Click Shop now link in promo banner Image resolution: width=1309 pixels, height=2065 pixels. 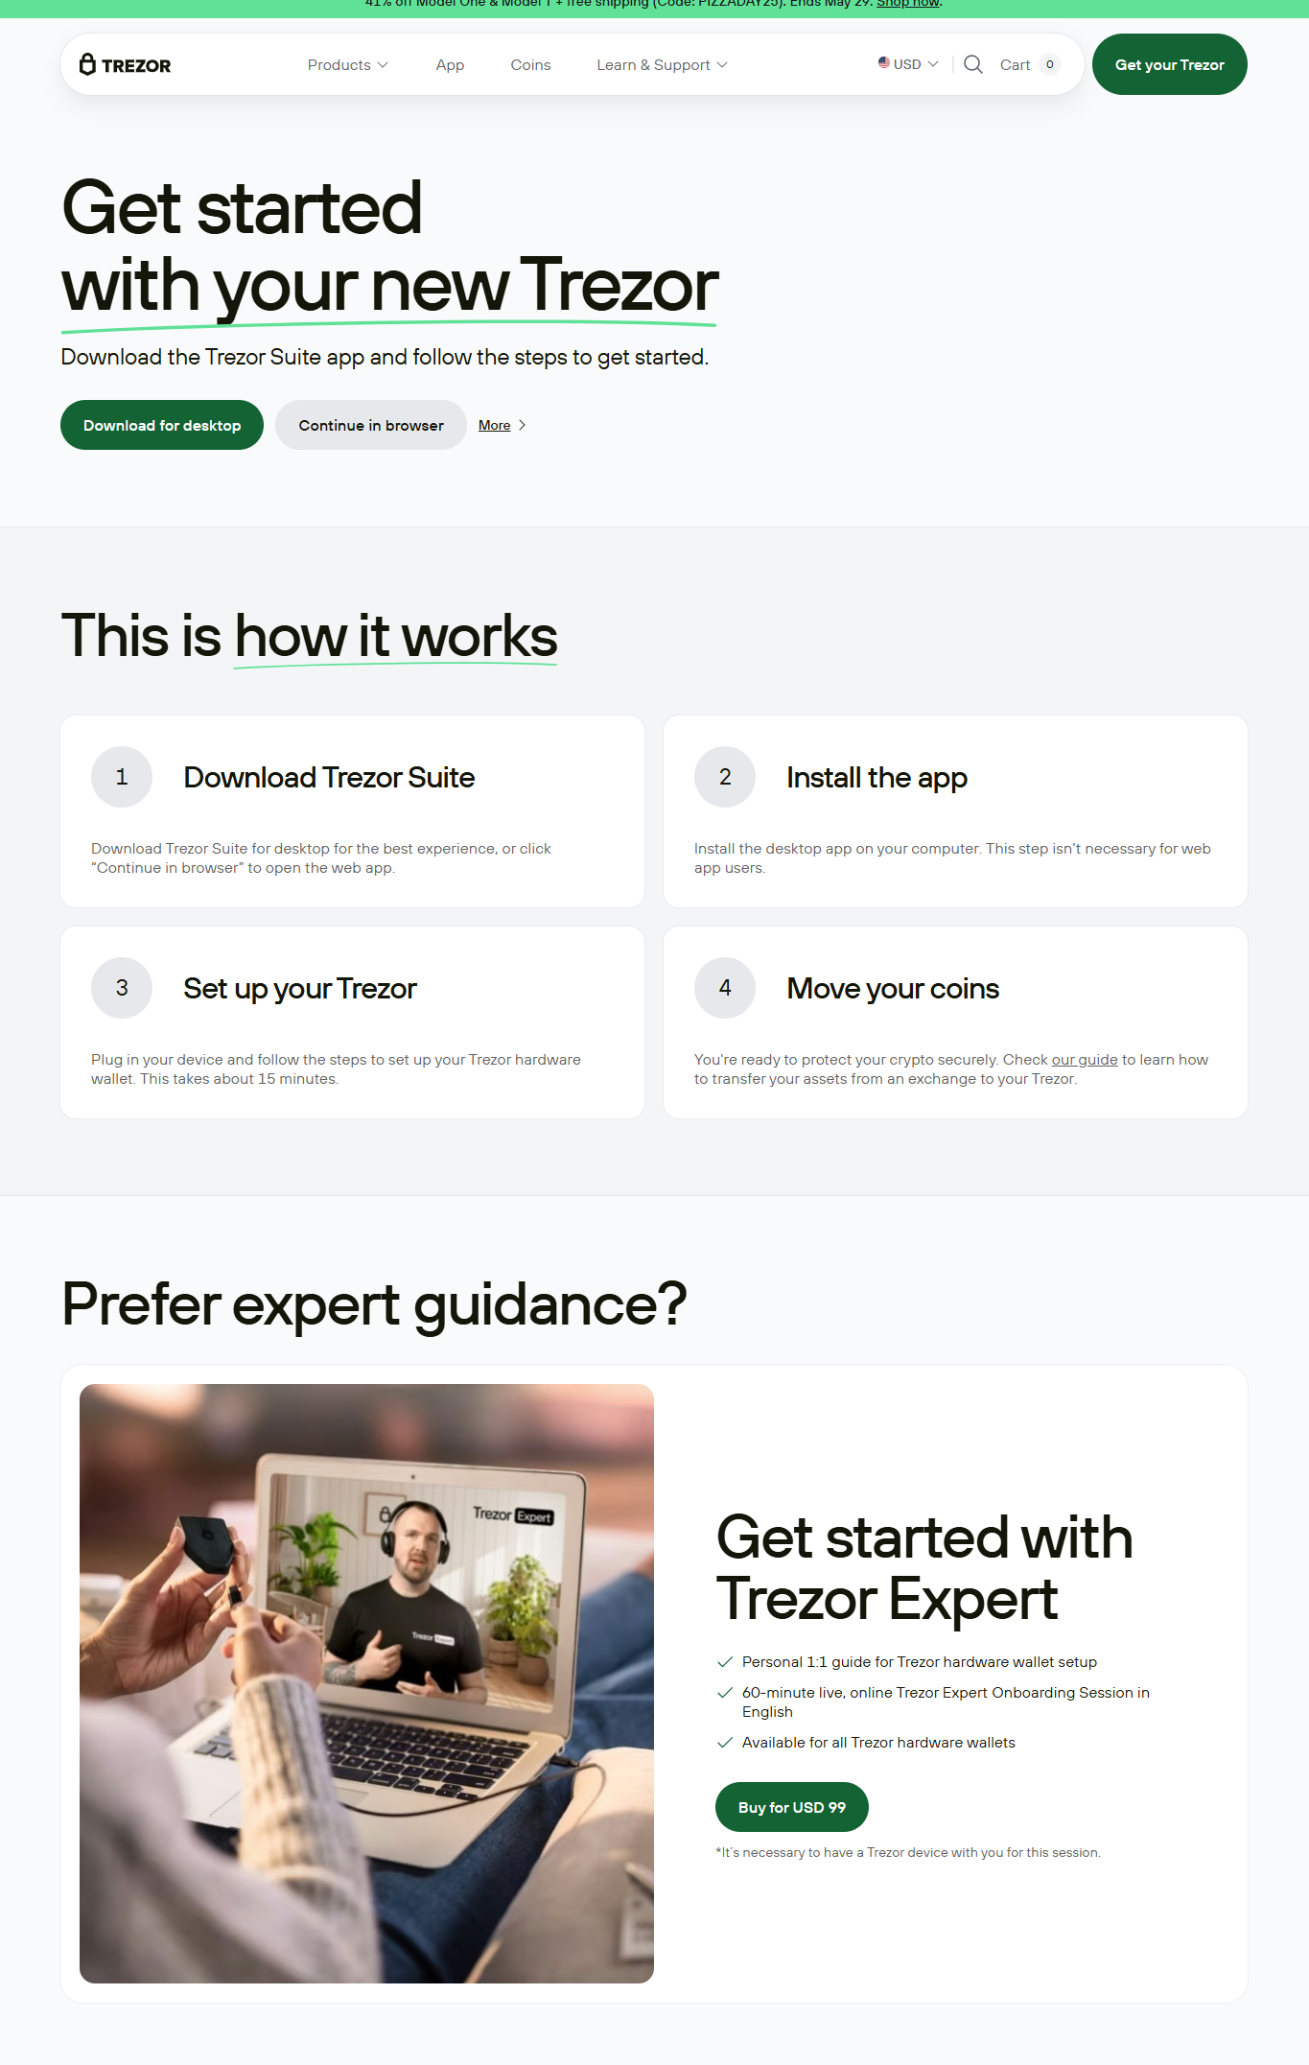[908, 4]
